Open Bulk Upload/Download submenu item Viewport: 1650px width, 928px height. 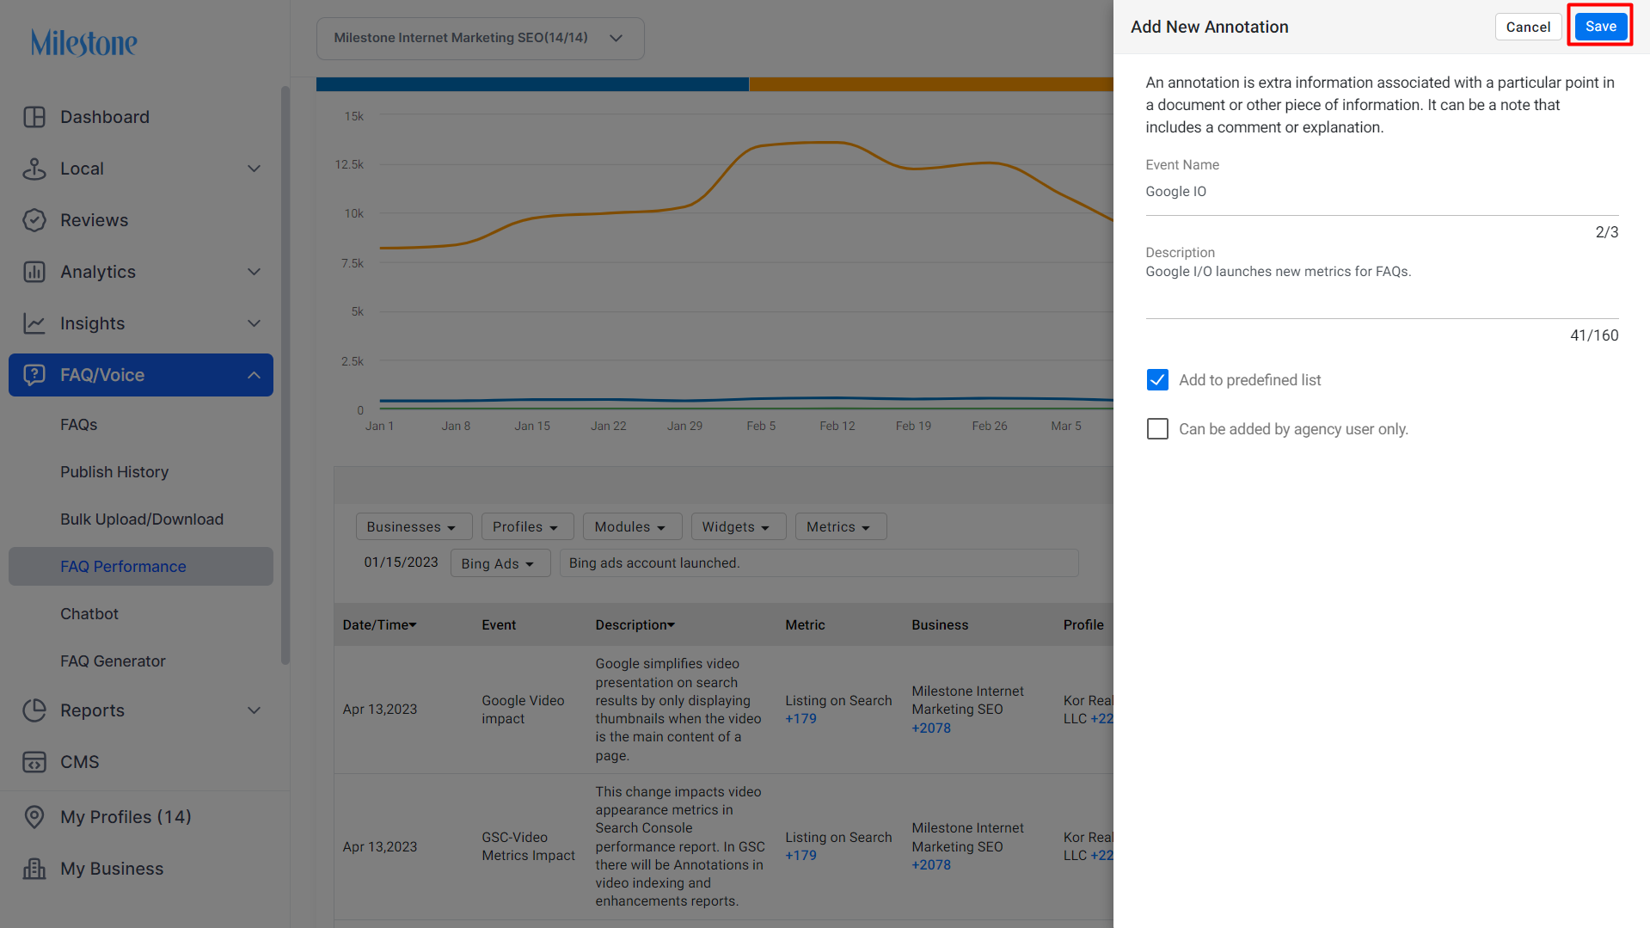pyautogui.click(x=142, y=519)
